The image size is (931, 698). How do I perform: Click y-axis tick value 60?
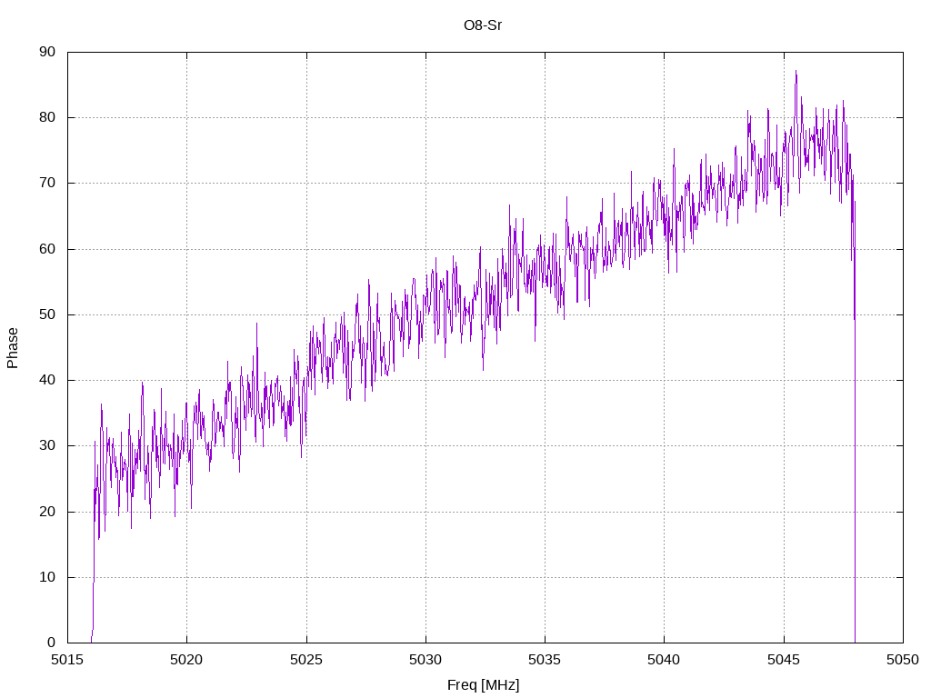tap(47, 249)
